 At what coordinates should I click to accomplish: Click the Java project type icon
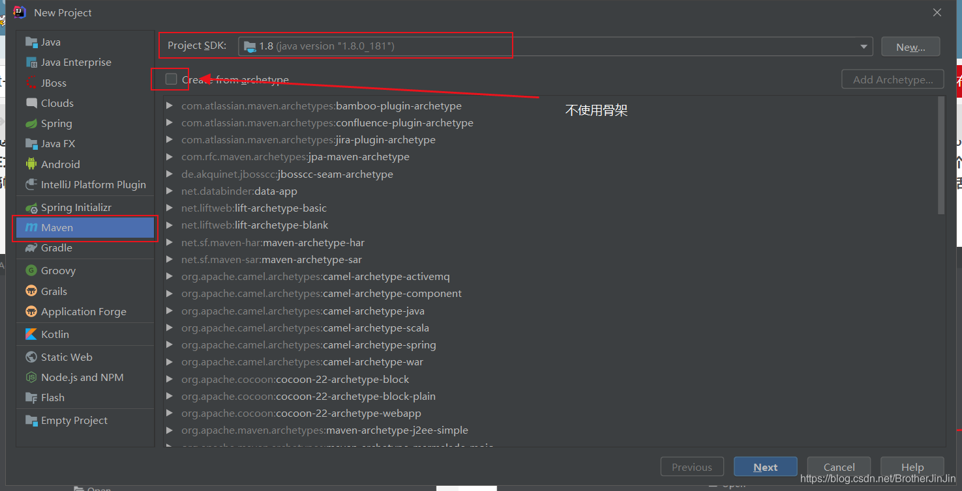(x=31, y=42)
